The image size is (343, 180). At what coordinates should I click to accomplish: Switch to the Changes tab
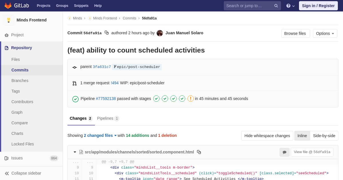pyautogui.click(x=81, y=118)
